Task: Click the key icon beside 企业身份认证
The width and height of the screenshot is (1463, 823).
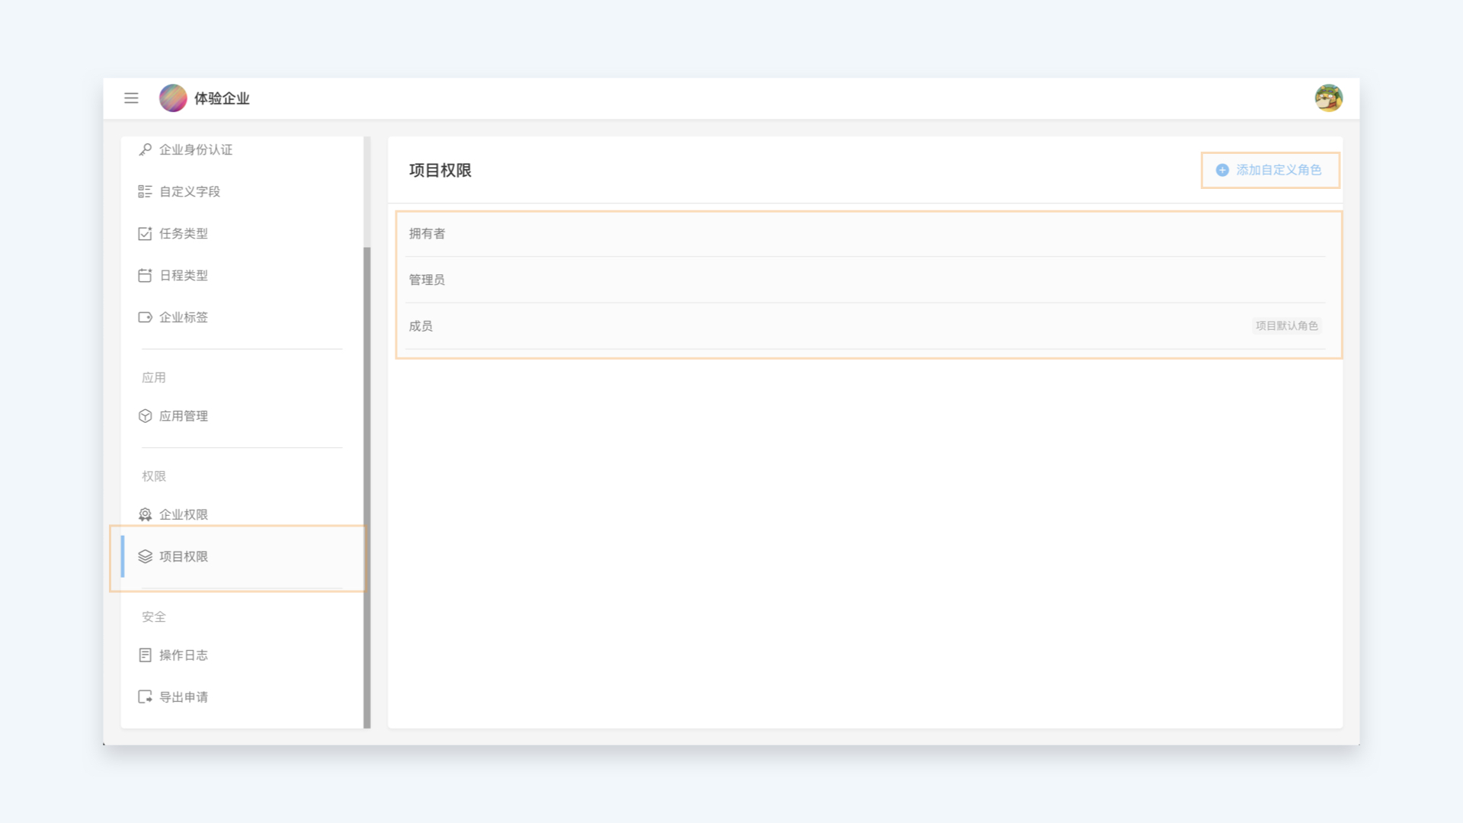Action: click(x=145, y=149)
